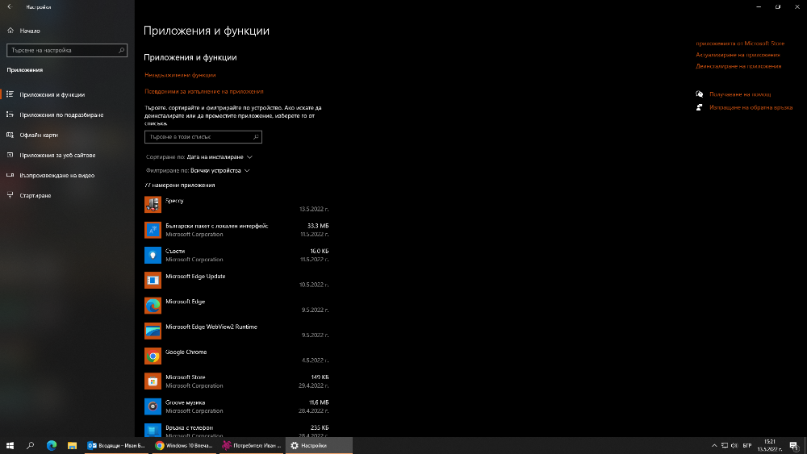
Task: Click the Groove музика app icon
Action: coord(153,406)
